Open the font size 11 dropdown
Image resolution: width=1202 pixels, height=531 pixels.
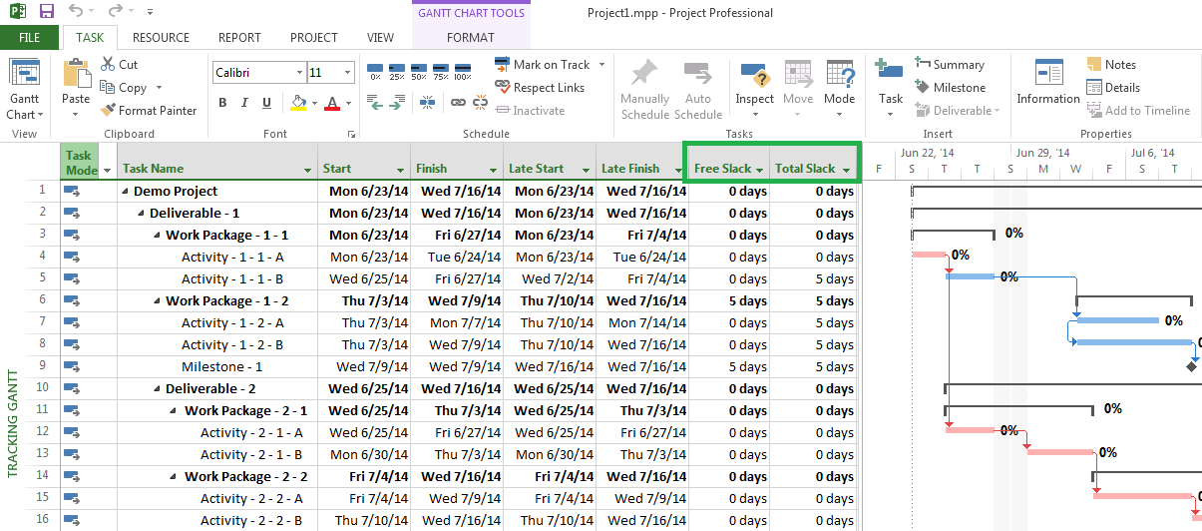[x=348, y=73]
